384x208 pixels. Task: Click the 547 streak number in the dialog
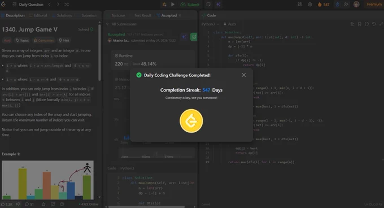coord(206,90)
